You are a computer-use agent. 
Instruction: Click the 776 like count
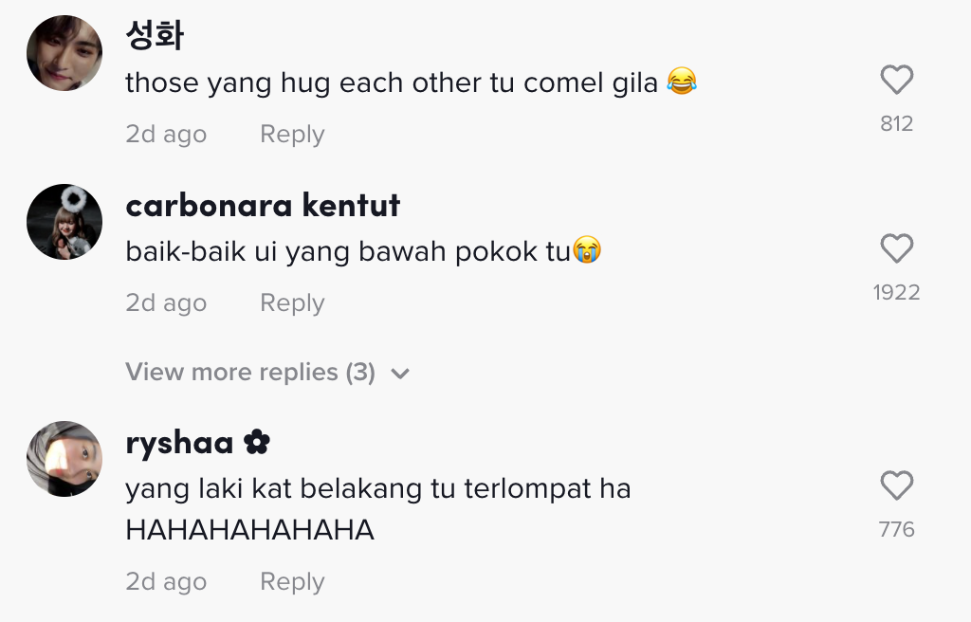point(896,529)
